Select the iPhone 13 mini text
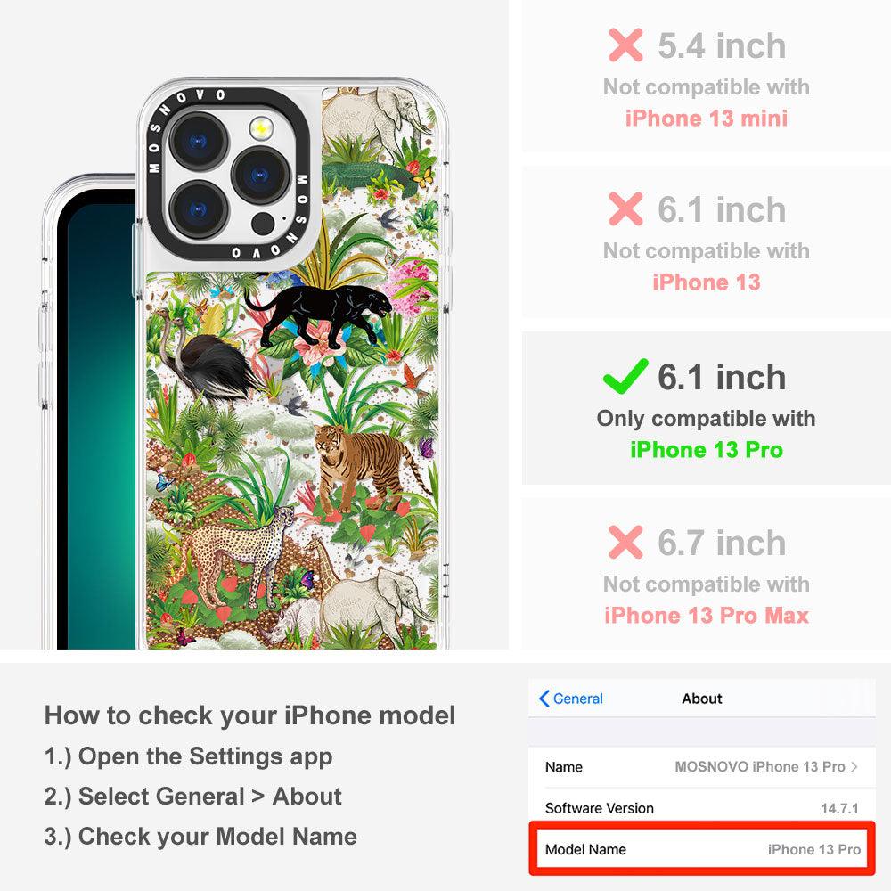Screen dimensions: 891x891 click(707, 119)
